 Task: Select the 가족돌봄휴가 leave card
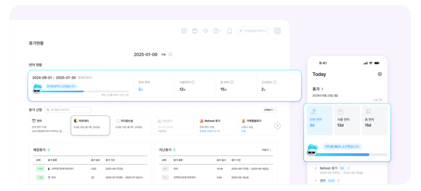(x=258, y=126)
